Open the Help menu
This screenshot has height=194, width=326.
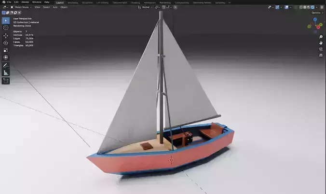coord(47,2)
